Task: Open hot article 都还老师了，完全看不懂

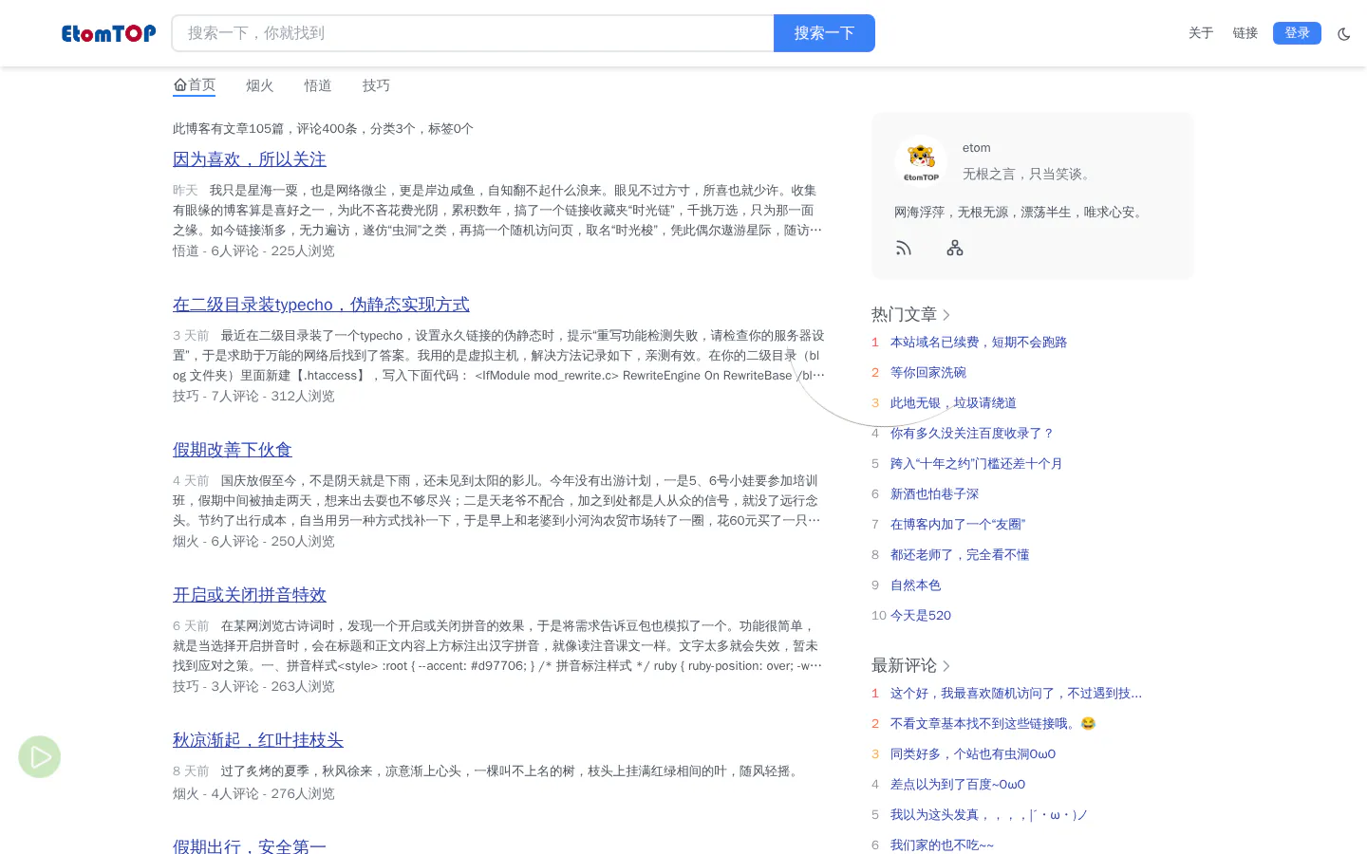Action: (x=960, y=555)
